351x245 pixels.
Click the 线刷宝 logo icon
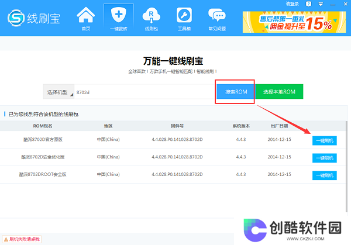(x=16, y=18)
